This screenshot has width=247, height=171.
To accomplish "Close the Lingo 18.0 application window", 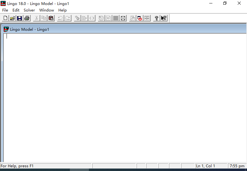I will [239, 3].
